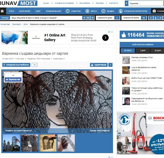164x158 pixels.
Task: Click Фото breadcrumb link
Action: 26,24
